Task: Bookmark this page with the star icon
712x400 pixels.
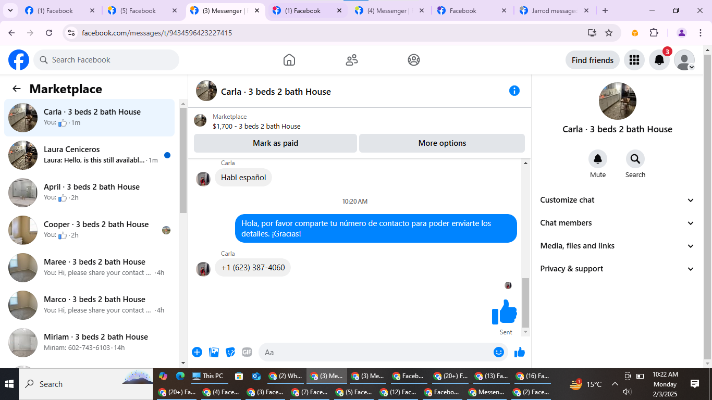Action: (609, 33)
